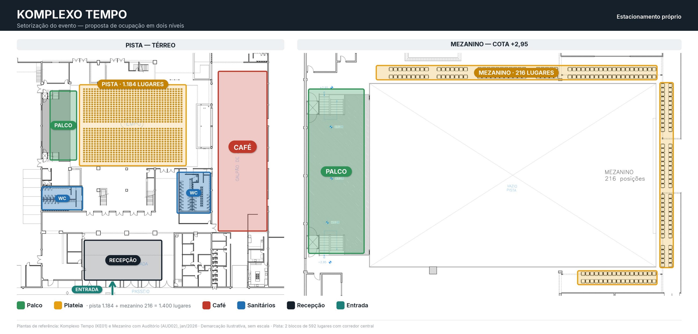Screen dimensions: 698x334
Task: Click the 'Estacionamento próprio' header text
Action: click(649, 17)
